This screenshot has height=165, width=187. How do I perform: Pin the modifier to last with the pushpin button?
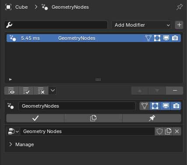pos(152,118)
